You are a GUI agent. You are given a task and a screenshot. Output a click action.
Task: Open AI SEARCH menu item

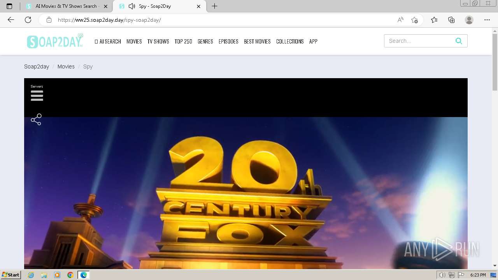click(108, 41)
